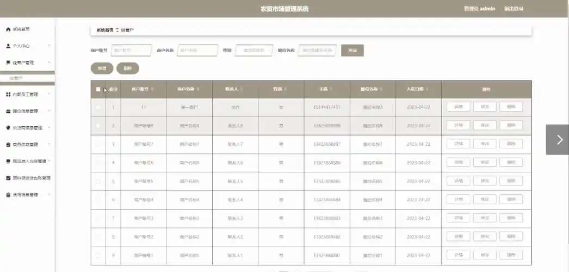Viewport: 569px width, 272px height.
Task: Click the pin icon for 供货商信息管理
Action: (8, 128)
